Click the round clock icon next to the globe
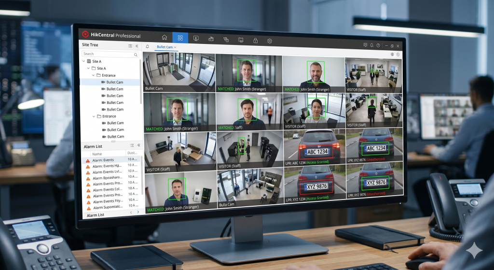This screenshot has width=494, height=270. click(x=398, y=55)
